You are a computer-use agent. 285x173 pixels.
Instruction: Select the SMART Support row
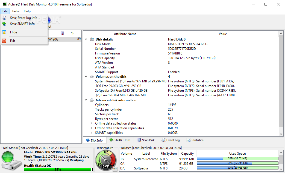click(x=181, y=72)
